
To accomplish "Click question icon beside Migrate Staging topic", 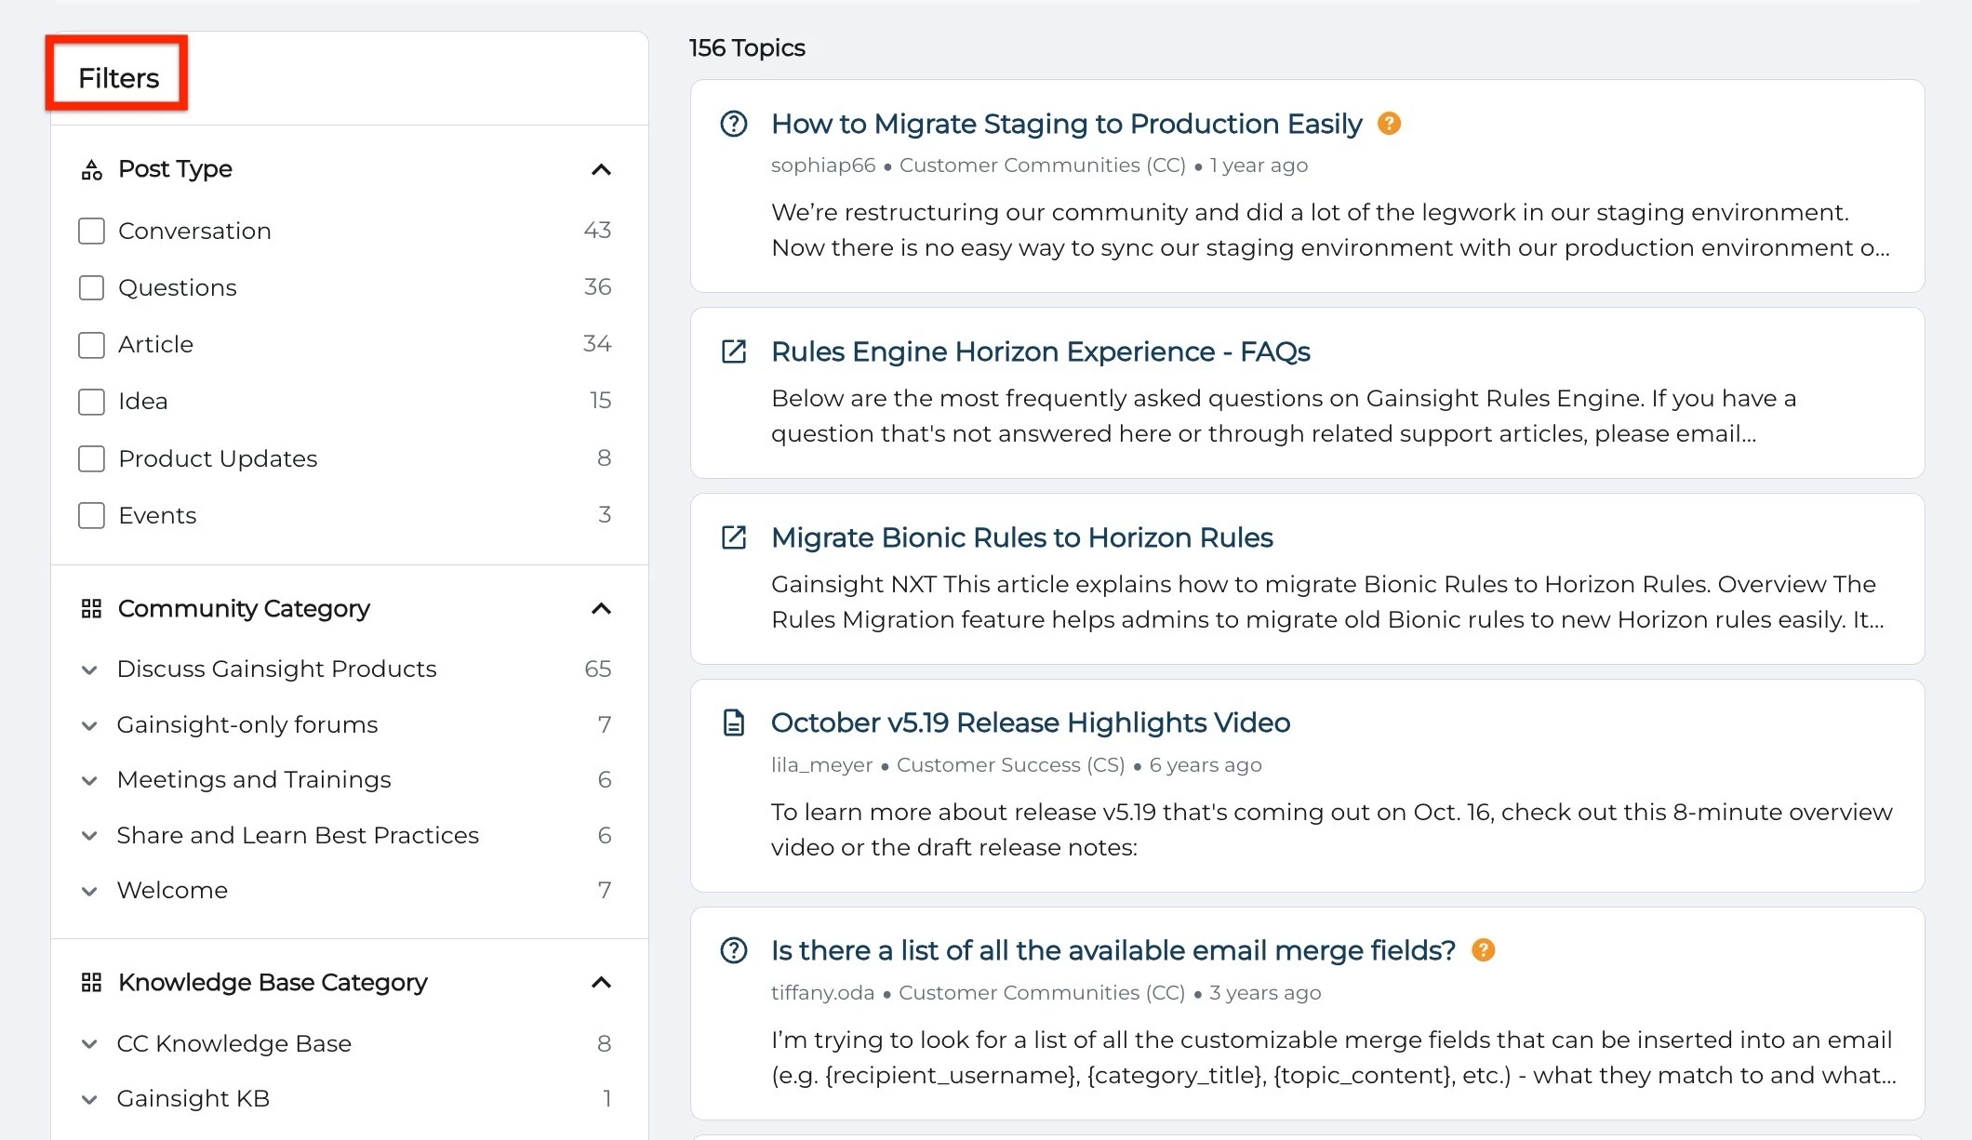I will pyautogui.click(x=734, y=124).
